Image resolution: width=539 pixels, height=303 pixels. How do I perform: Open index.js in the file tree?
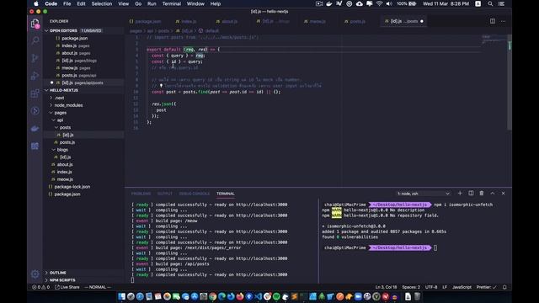point(64,172)
